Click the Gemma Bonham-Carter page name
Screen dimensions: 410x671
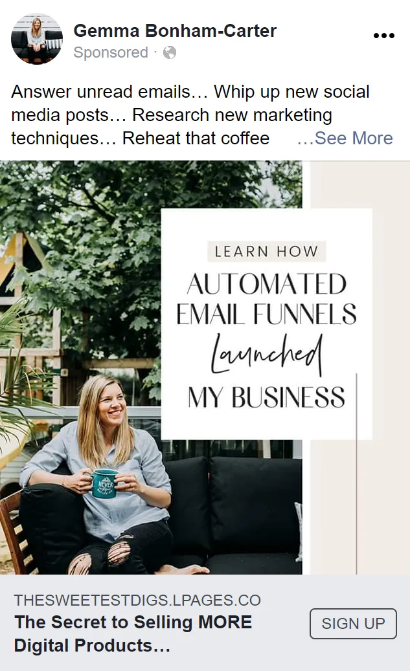(x=175, y=31)
